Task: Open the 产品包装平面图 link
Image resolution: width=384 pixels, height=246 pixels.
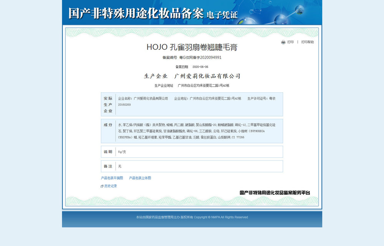Action: pos(112,178)
